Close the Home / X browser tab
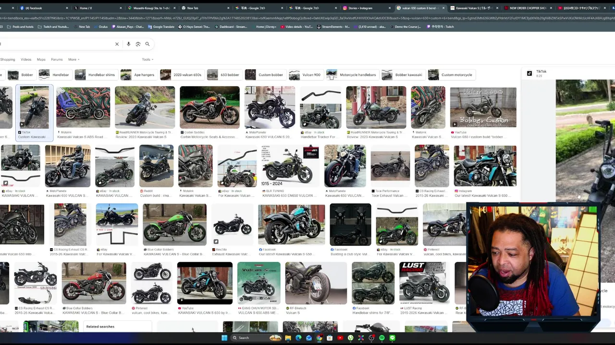Viewport: 615px width, 345px height. click(x=120, y=8)
